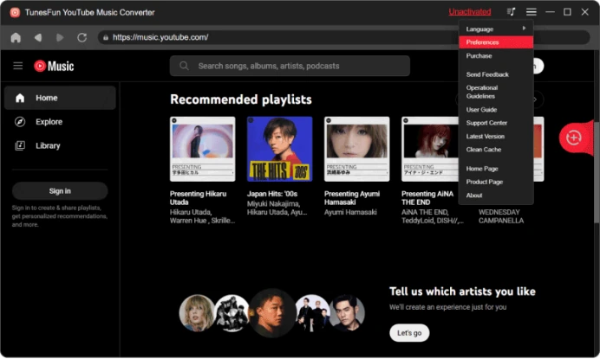Check Latest Version menu item

pos(496,137)
